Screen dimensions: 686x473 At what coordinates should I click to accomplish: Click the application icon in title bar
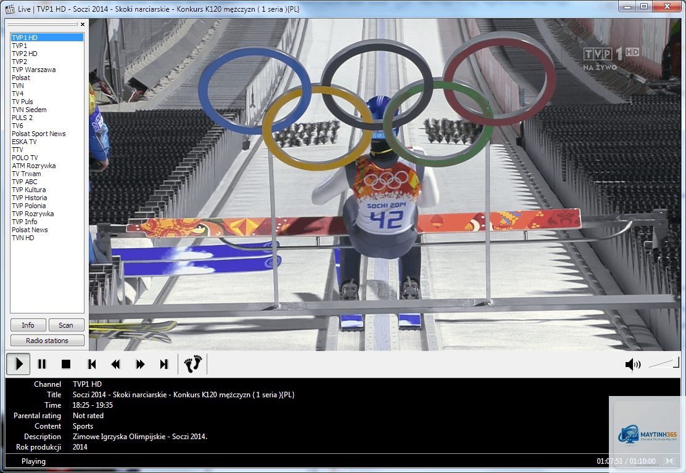pos(10,9)
